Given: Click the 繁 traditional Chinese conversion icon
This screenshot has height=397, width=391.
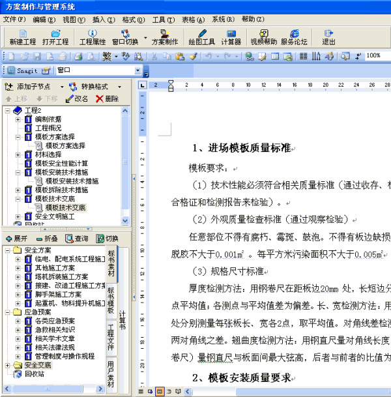Looking at the screenshot, I should pyautogui.click(x=107, y=56).
